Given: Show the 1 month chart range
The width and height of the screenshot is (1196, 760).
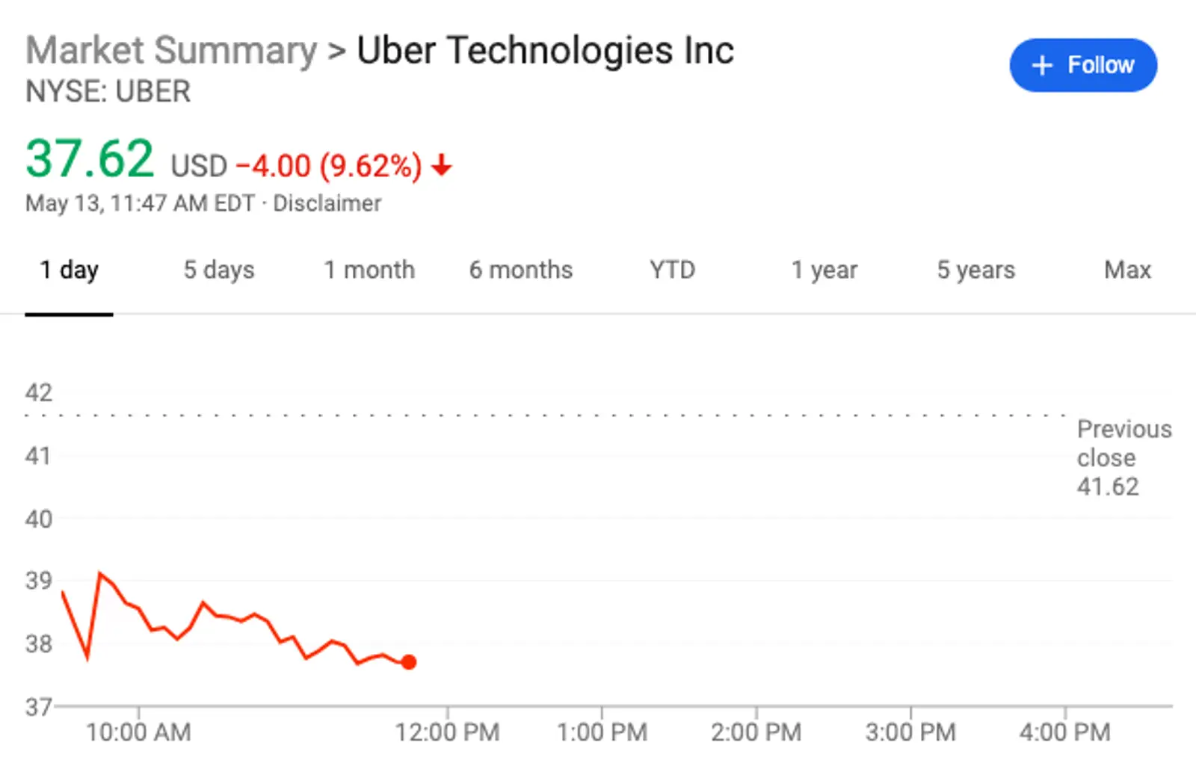Looking at the screenshot, I should pos(369,270).
